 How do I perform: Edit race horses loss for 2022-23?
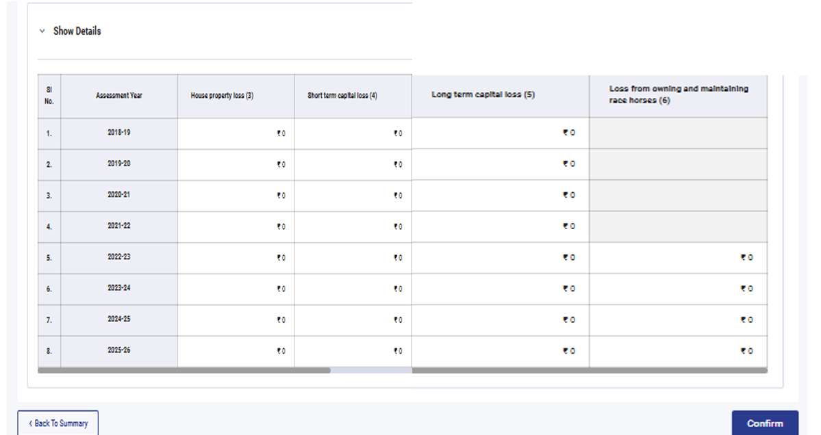679,257
